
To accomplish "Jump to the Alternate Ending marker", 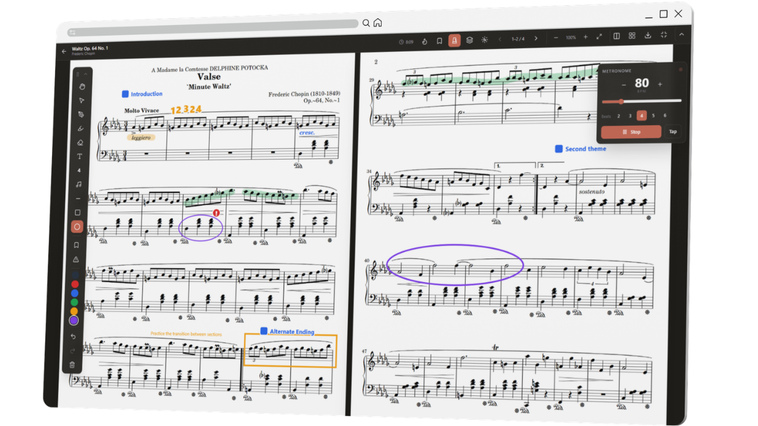I will [x=287, y=331].
